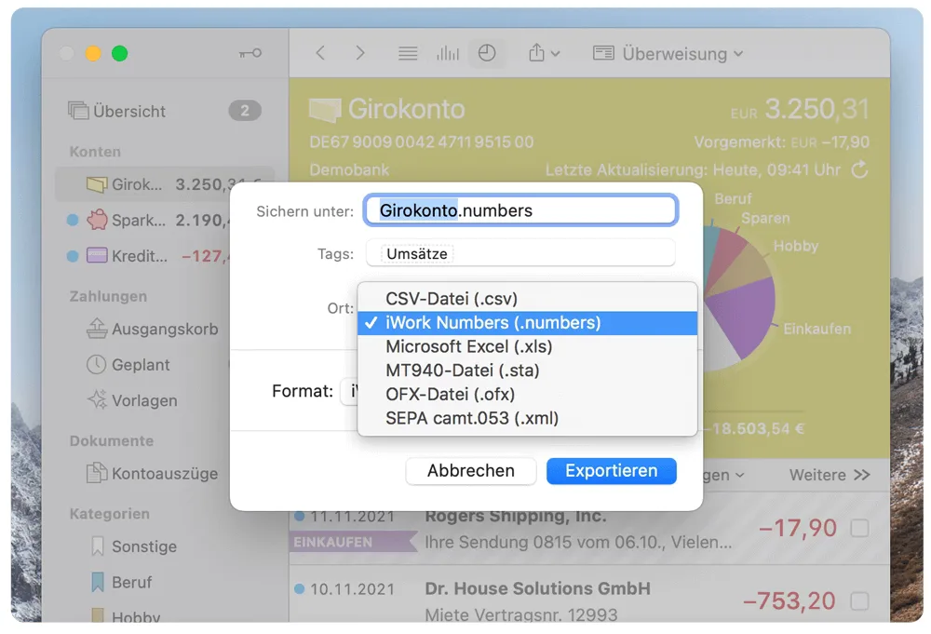Click the Abbrechen button
The height and width of the screenshot is (634, 931).
coord(471,471)
